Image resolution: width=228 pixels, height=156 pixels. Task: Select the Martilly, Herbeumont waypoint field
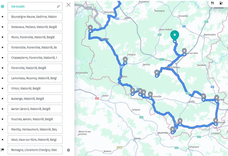tap(35, 130)
